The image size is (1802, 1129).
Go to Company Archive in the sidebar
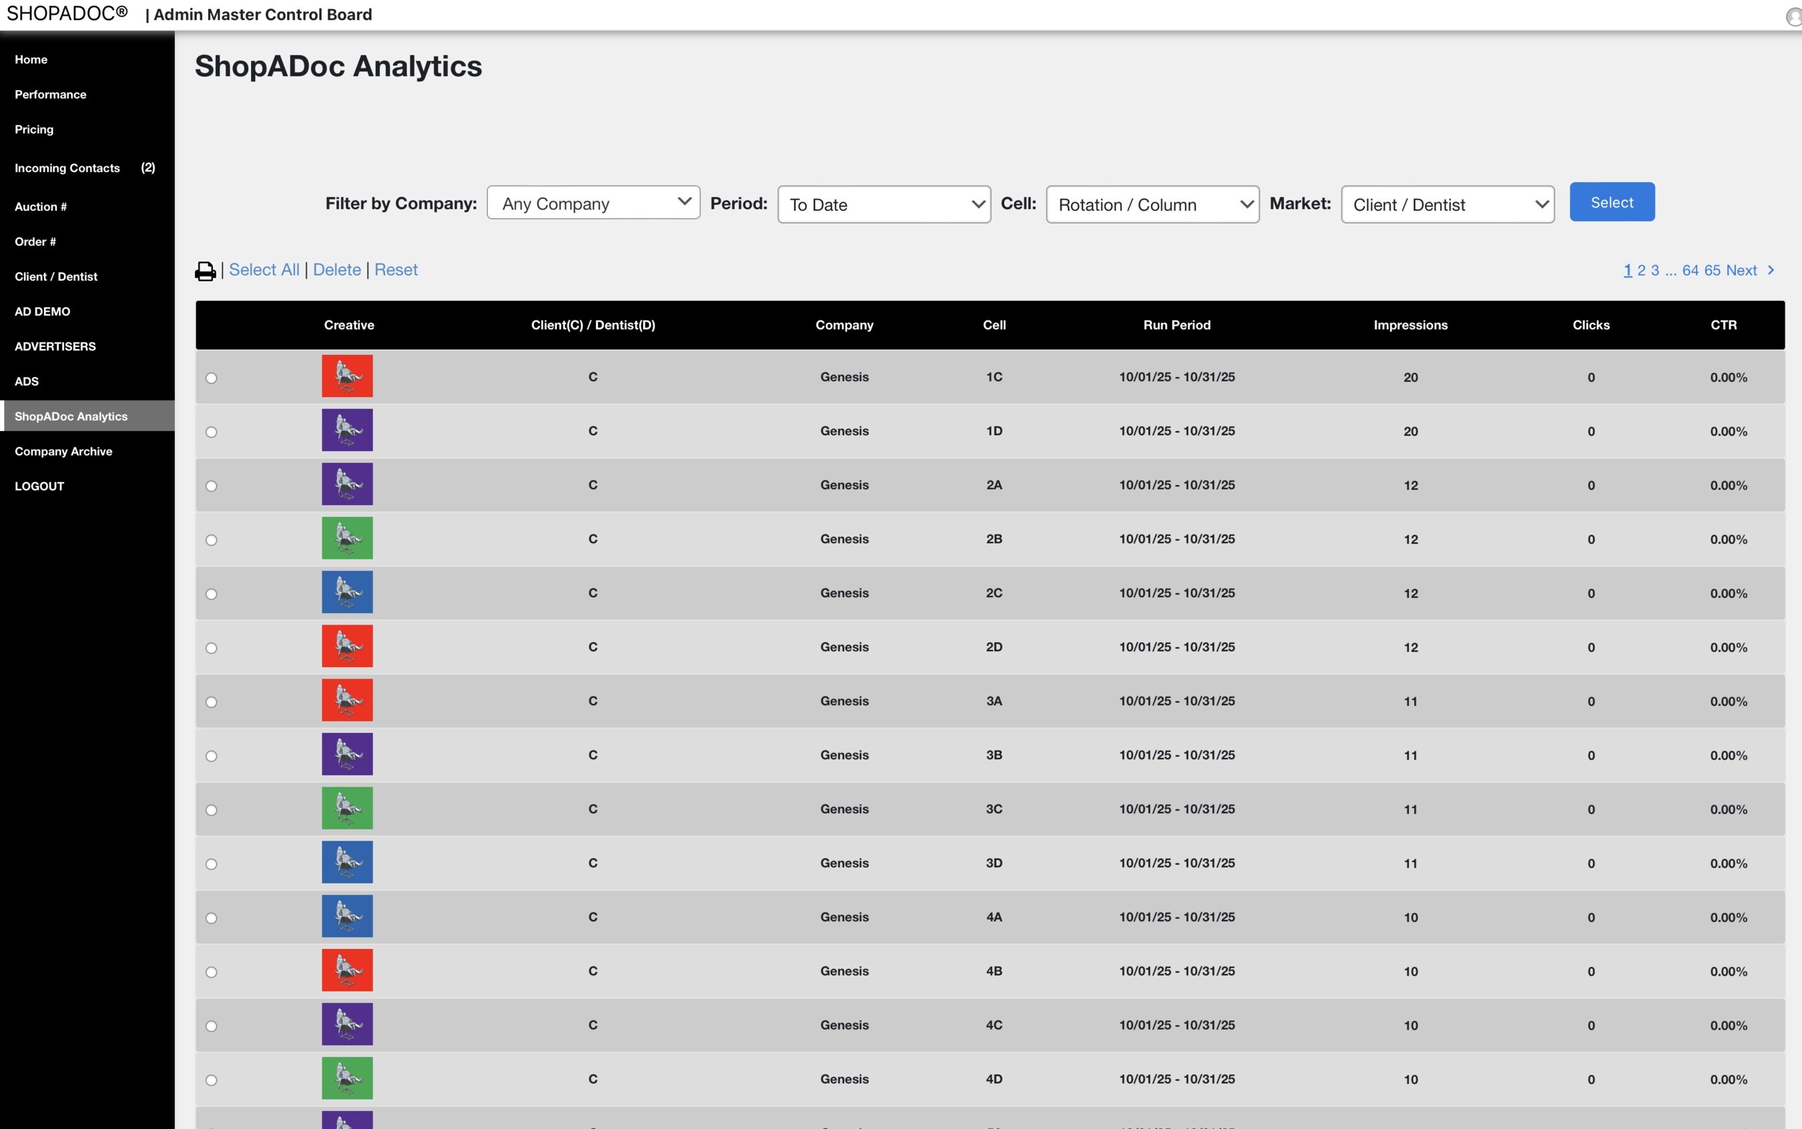click(x=63, y=451)
